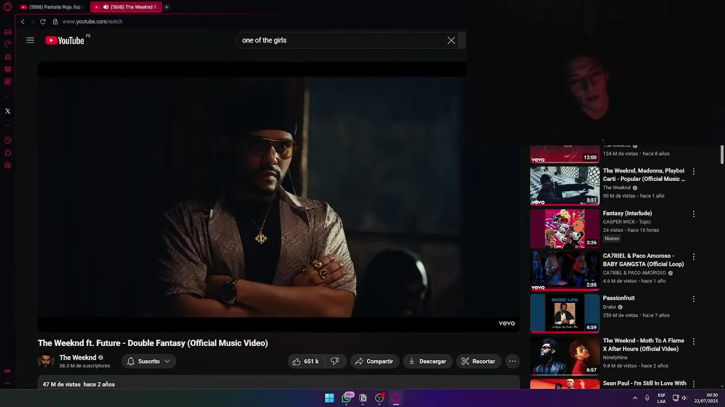This screenshot has width=725, height=407.
Task: Open a new browser tab
Action: [x=167, y=7]
